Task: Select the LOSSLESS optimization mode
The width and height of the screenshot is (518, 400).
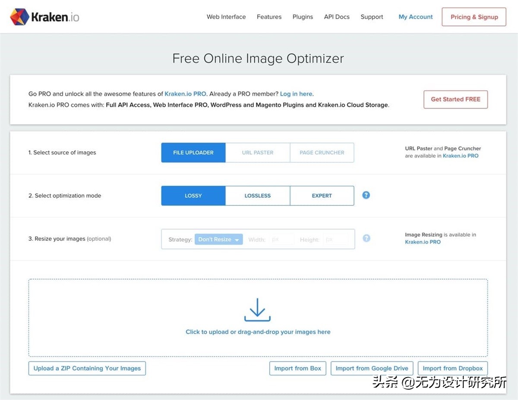Action: 258,196
